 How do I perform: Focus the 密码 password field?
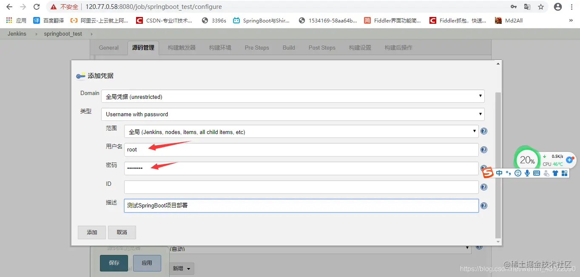[301, 168]
